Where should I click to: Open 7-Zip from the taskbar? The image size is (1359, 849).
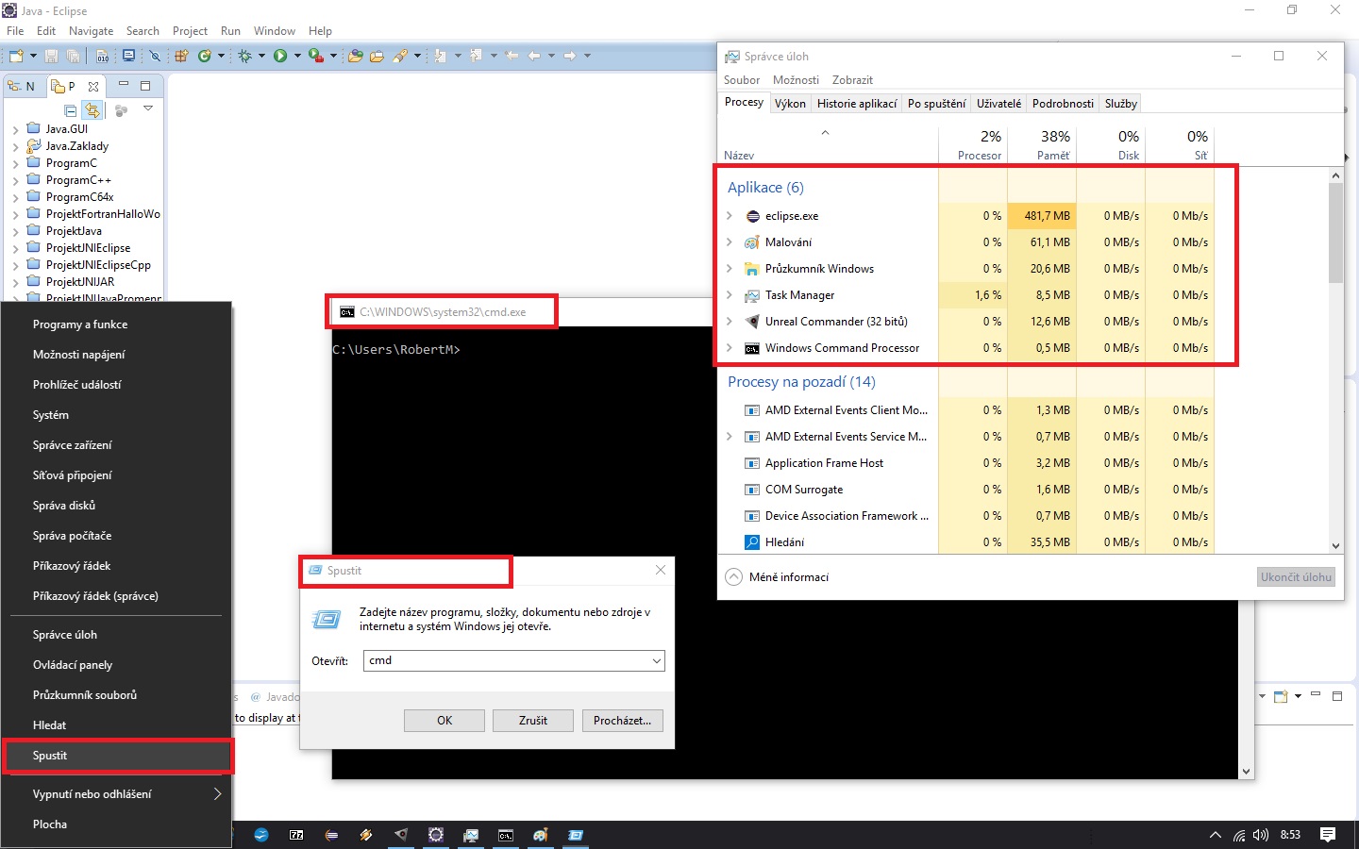295,836
